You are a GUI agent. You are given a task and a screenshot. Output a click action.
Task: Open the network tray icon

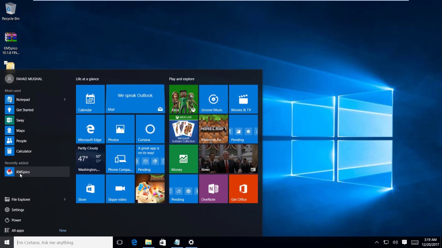(386, 242)
